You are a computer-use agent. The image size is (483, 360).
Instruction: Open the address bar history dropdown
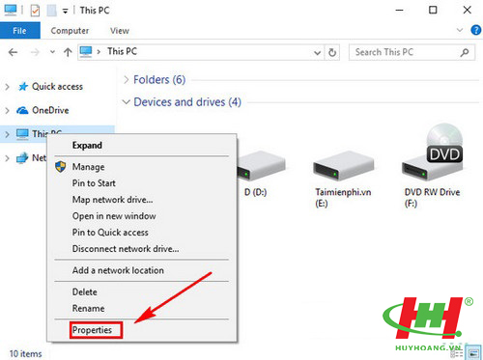point(317,52)
